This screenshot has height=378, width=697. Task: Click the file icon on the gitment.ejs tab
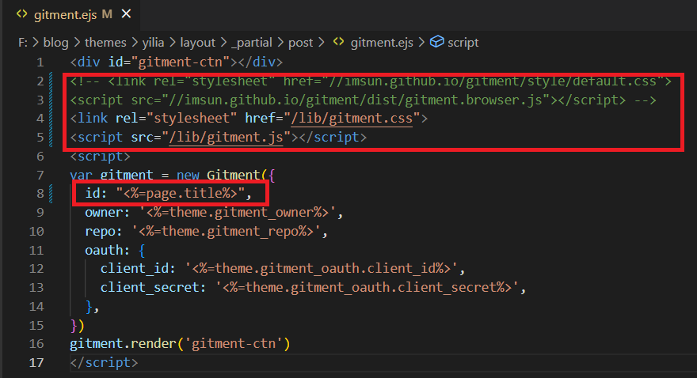point(22,15)
